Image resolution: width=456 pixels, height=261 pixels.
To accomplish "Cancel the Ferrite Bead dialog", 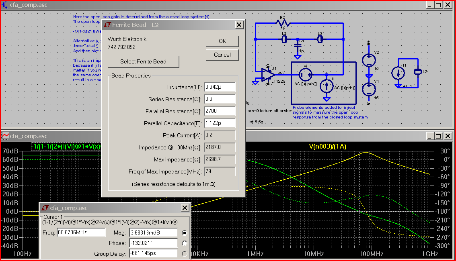I will tap(222, 55).
